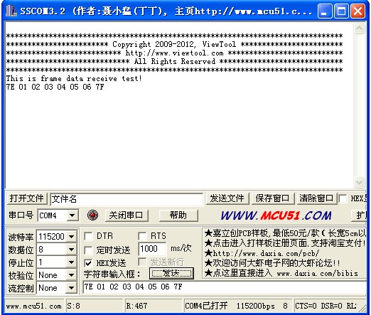
Task: Click the hex string input field
Action: click(225, 287)
